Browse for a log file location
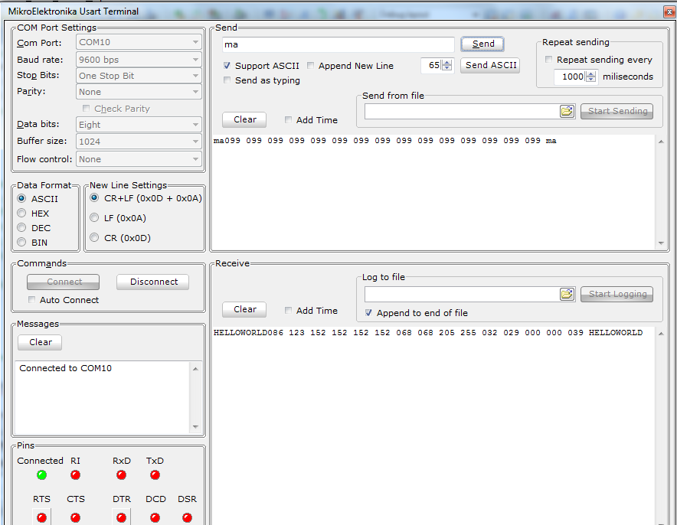Viewport: 677px width, 525px height. tap(567, 294)
